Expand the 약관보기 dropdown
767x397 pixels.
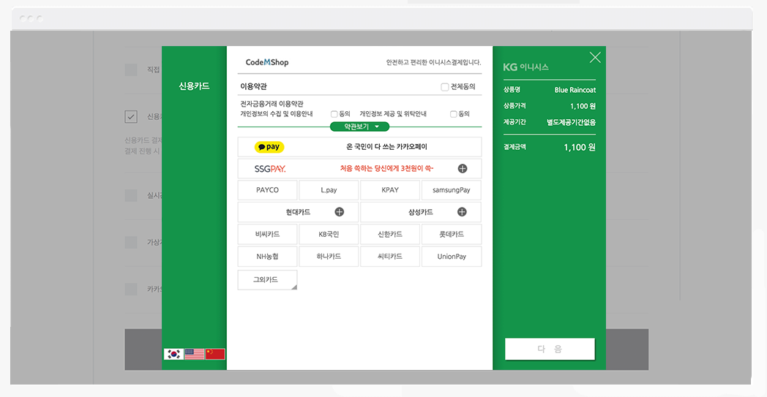(359, 126)
